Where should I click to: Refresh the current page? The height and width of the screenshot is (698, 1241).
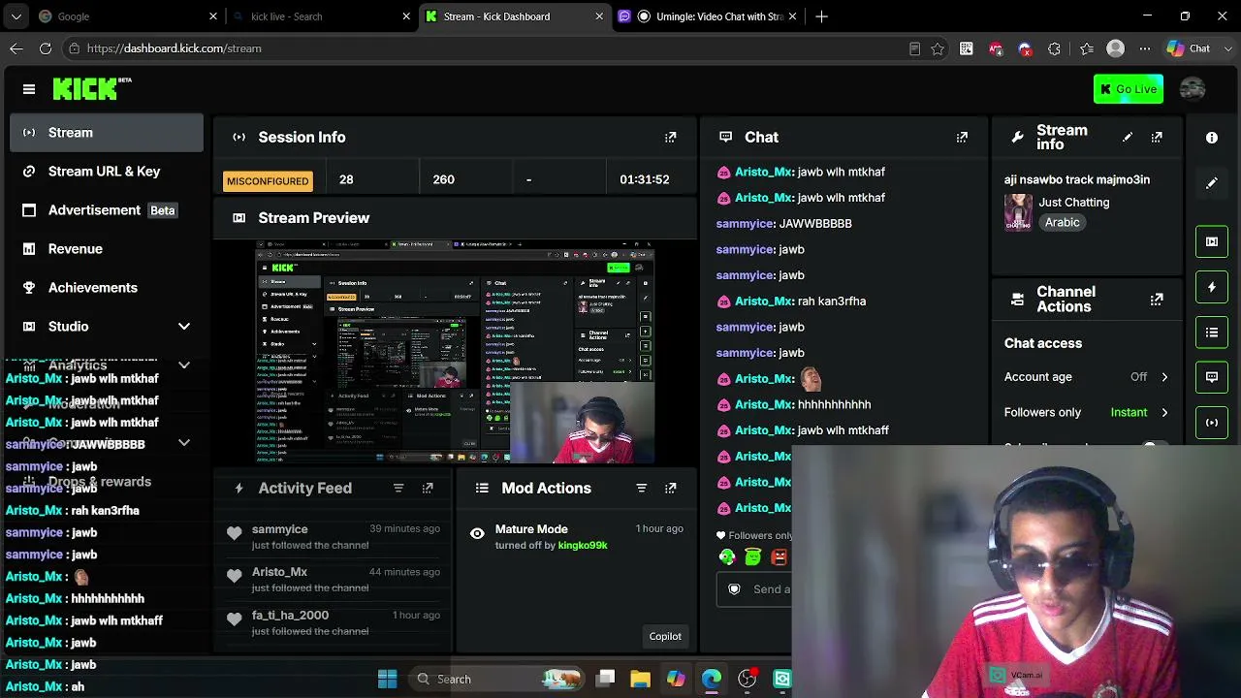[x=46, y=48]
